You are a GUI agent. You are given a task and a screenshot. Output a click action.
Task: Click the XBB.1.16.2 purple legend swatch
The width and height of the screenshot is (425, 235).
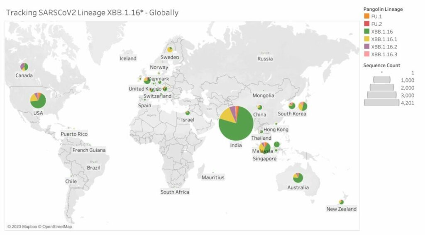[366, 46]
